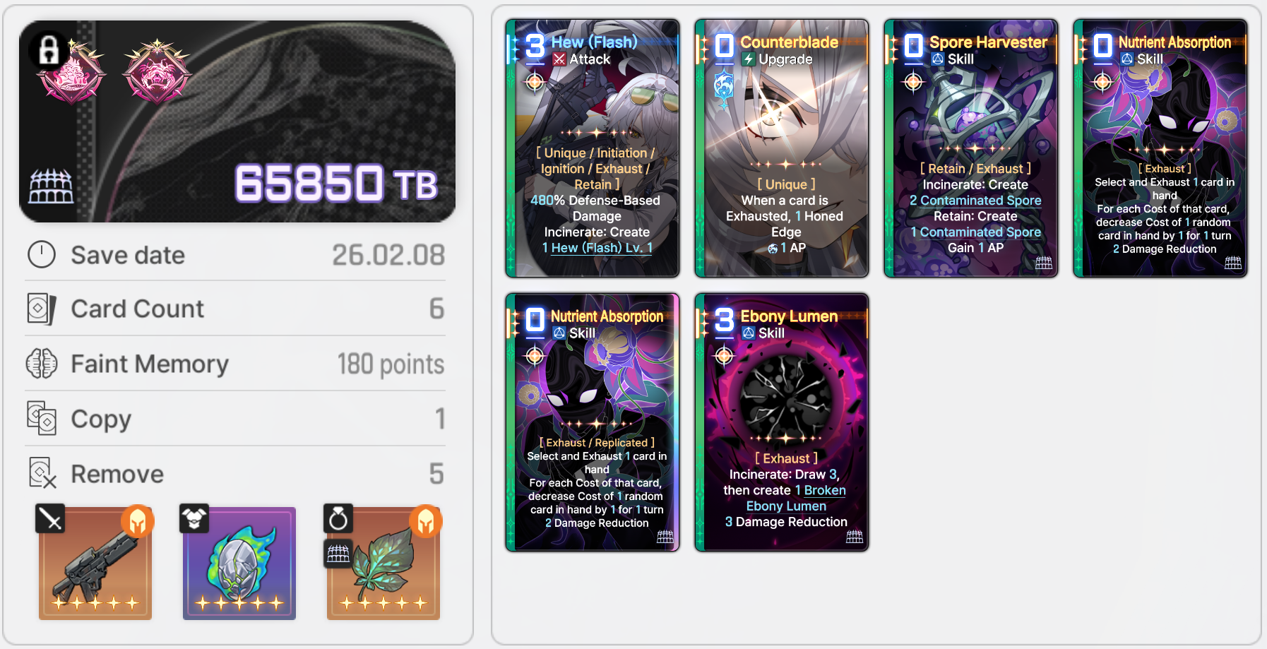Click the ring slot icon above the leaf
Image resolution: width=1267 pixels, height=649 pixels.
click(x=338, y=519)
